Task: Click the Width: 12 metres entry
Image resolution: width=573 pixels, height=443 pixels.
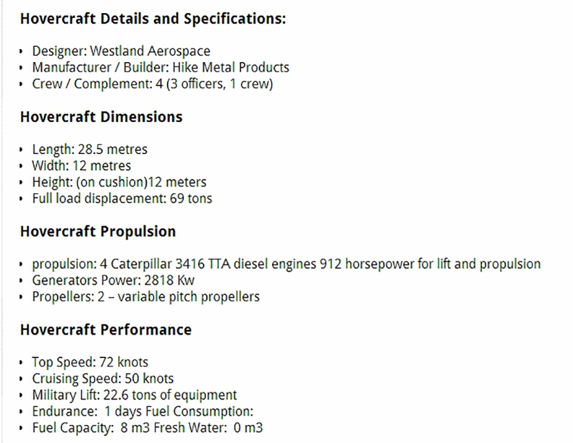Action: tap(81, 166)
